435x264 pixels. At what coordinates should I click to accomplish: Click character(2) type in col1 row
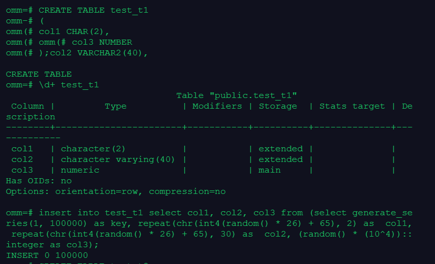(x=93, y=149)
